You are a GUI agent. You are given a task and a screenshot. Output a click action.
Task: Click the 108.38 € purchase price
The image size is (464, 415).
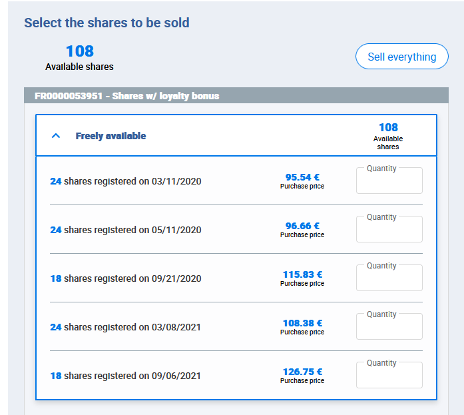click(302, 323)
